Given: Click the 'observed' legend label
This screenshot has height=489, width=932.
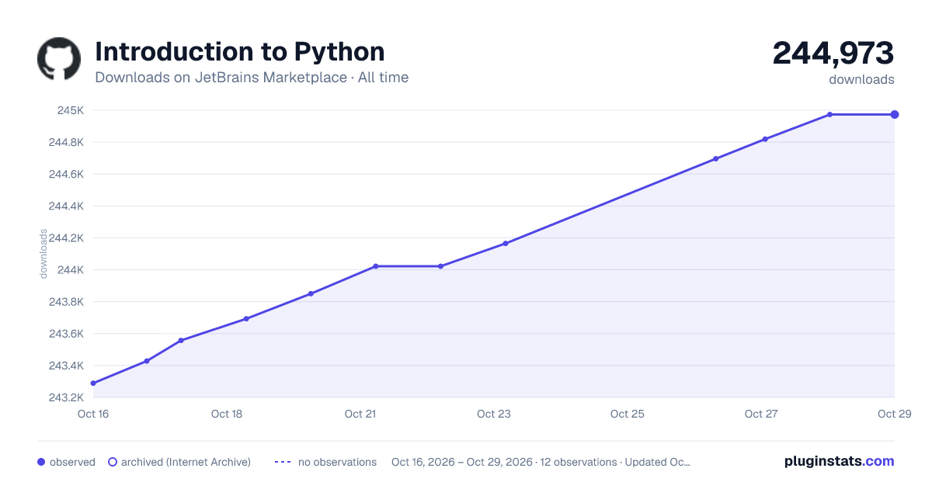Looking at the screenshot, I should click(x=72, y=462).
